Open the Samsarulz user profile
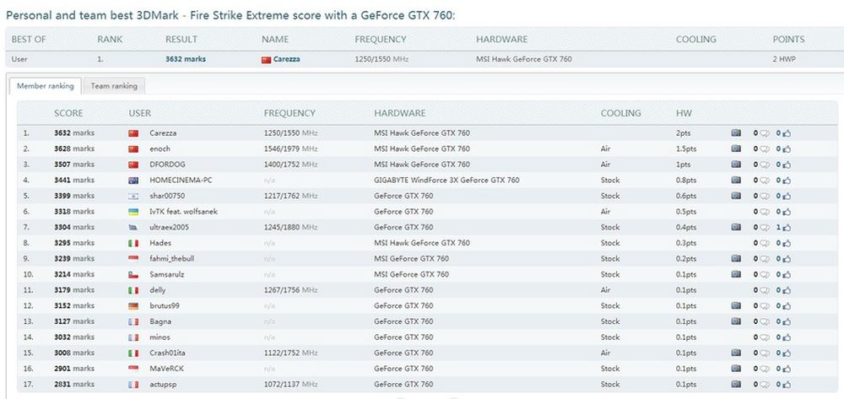This screenshot has width=844, height=399. pos(166,274)
